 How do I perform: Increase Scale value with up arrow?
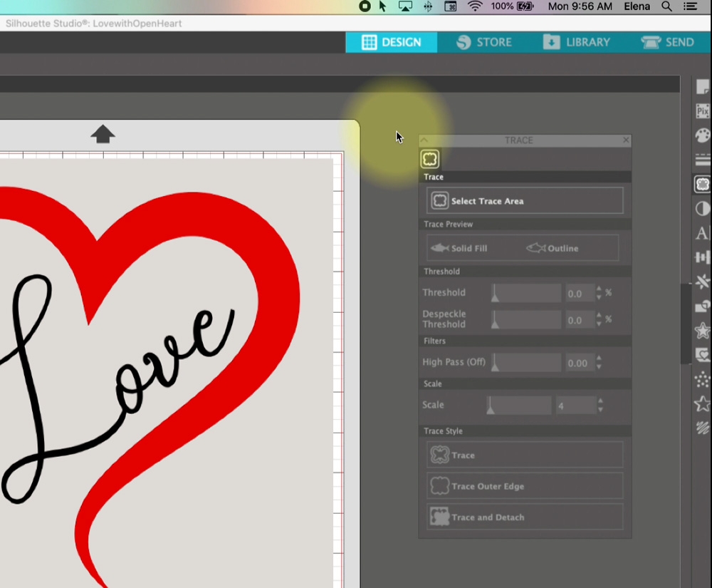click(x=600, y=401)
